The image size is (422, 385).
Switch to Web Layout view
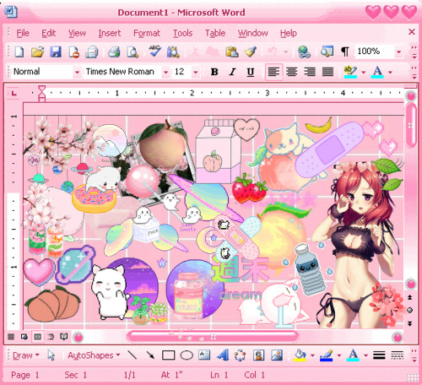tap(24, 337)
